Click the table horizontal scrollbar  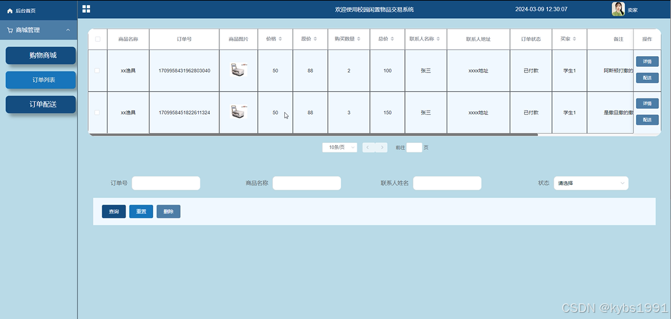coord(313,135)
